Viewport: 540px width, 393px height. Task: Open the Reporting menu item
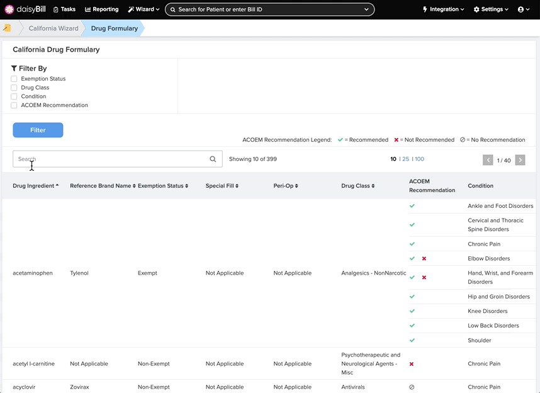pos(101,9)
